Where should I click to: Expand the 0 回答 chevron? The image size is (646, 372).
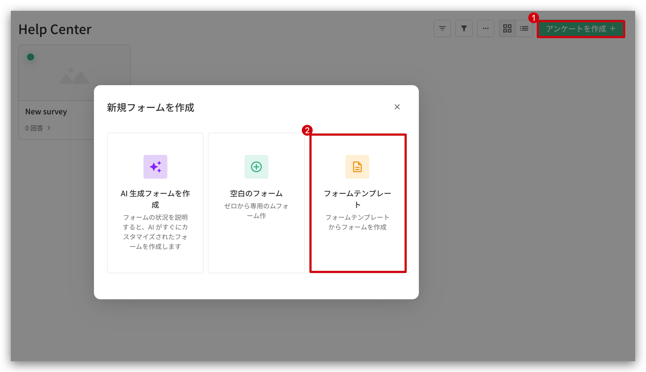point(49,128)
